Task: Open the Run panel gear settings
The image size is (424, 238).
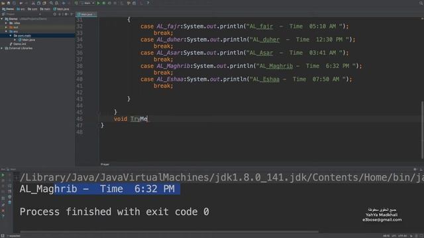Action: tap(415, 169)
